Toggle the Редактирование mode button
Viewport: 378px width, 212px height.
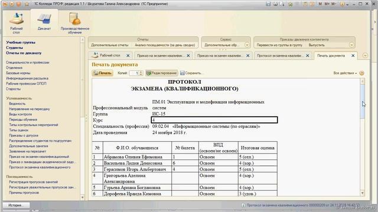161,73
